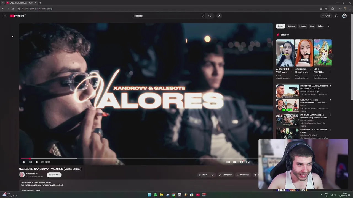
Task: Open 'ARRUINÓ SU VIDA por' short
Action: click(285, 53)
